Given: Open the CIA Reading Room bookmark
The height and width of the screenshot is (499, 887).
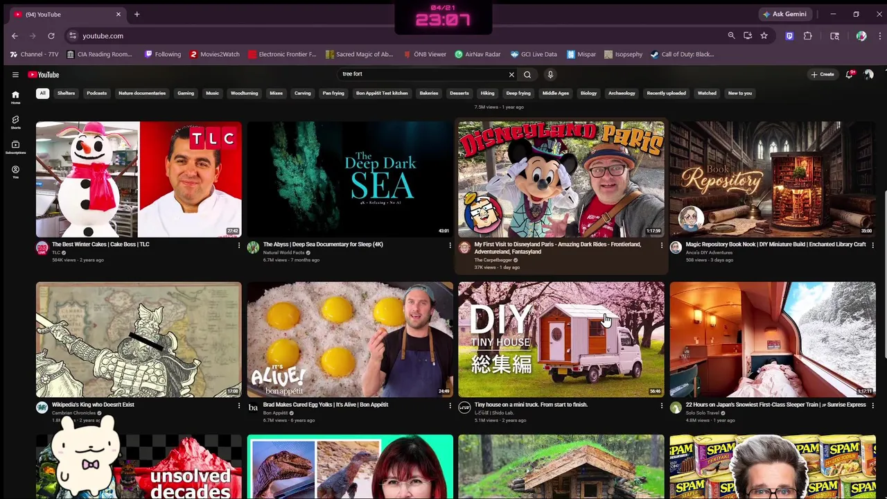Looking at the screenshot, I should [x=99, y=54].
